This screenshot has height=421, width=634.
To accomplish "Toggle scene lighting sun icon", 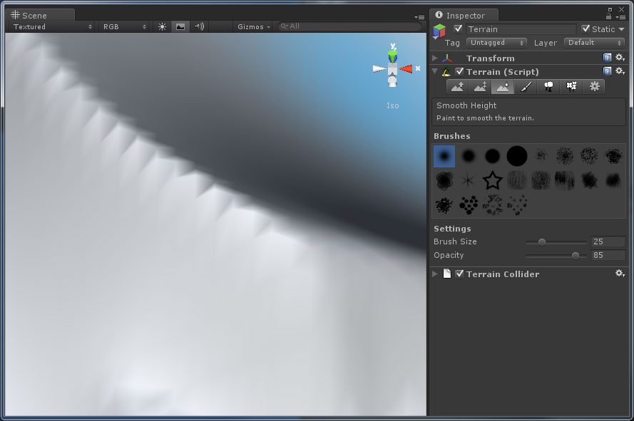I will 162,26.
